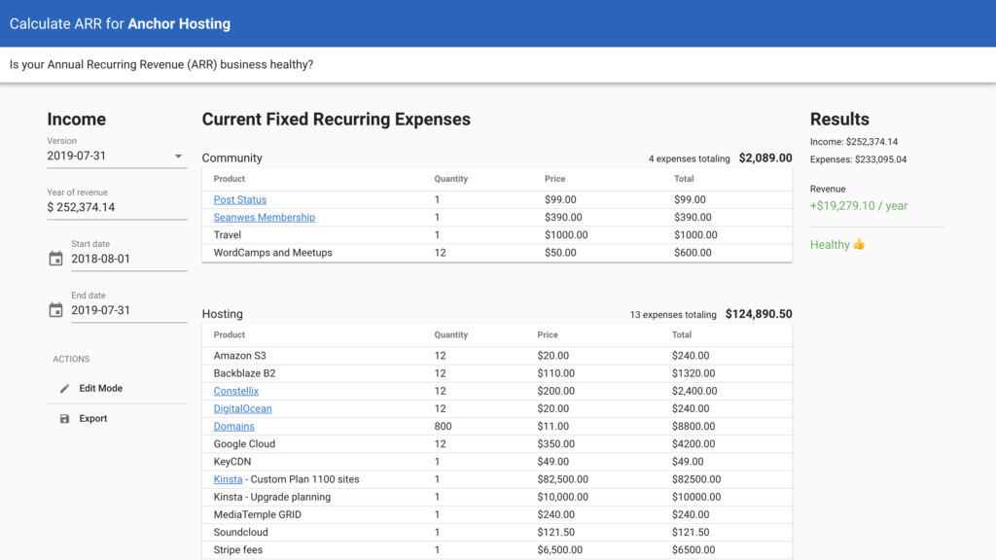Open the Domains link in Hosting
This screenshot has width=996, height=560.
(233, 427)
